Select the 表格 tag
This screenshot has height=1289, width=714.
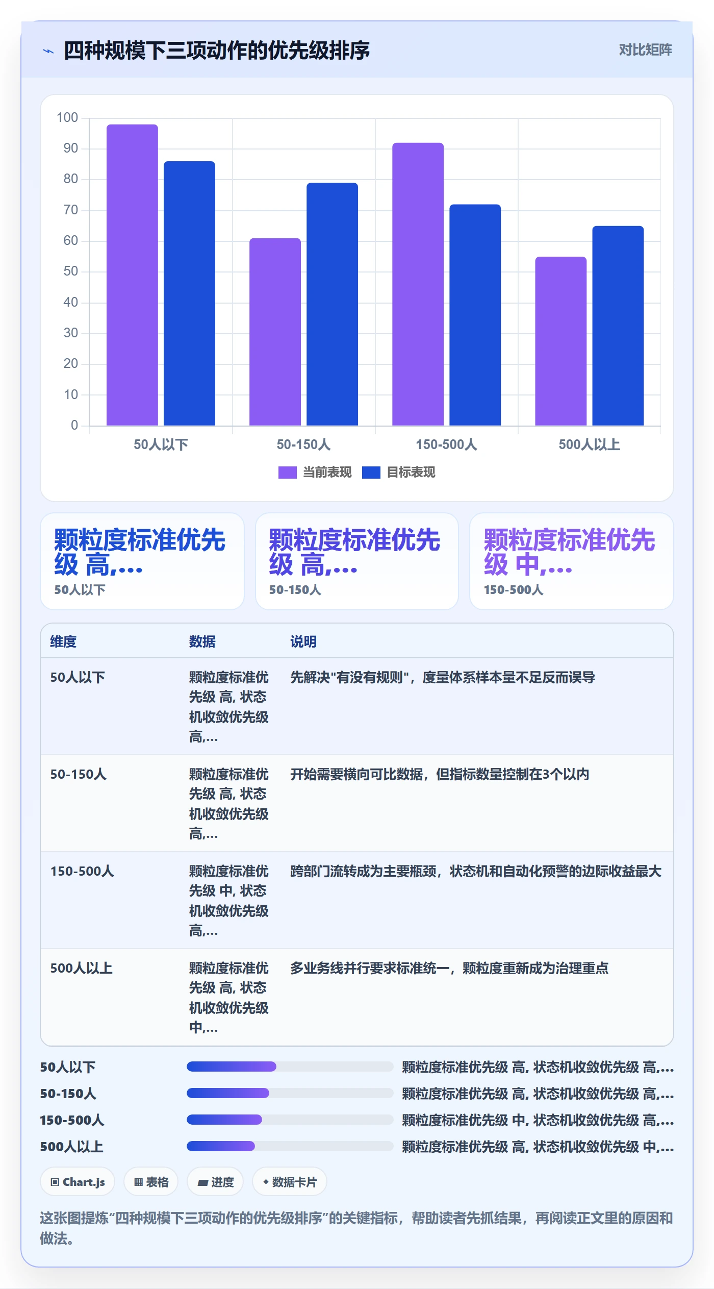(x=151, y=1182)
